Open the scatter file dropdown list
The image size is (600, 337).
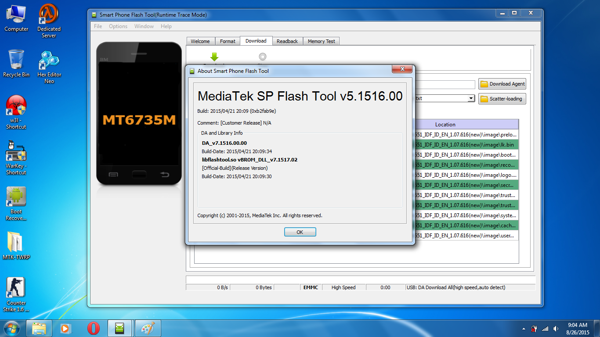coord(470,98)
